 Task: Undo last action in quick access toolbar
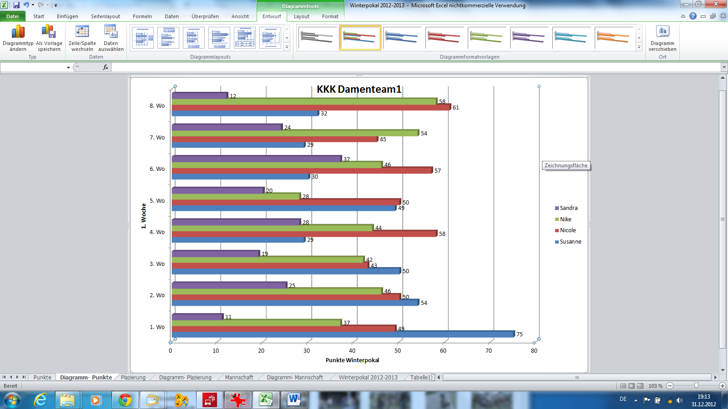(26, 5)
